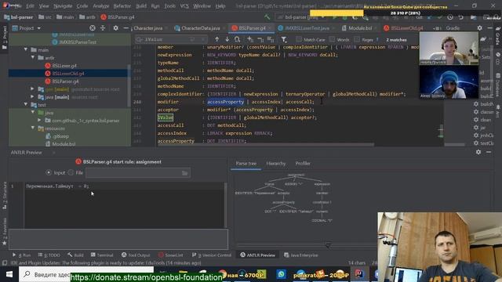The width and height of the screenshot is (502, 282).
Task: Click Favorites star sidebar icon
Action: tap(5, 243)
